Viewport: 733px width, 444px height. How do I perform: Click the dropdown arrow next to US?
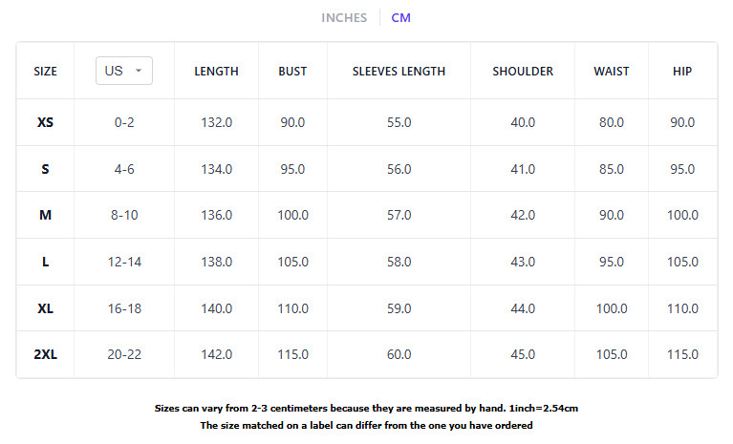[139, 71]
